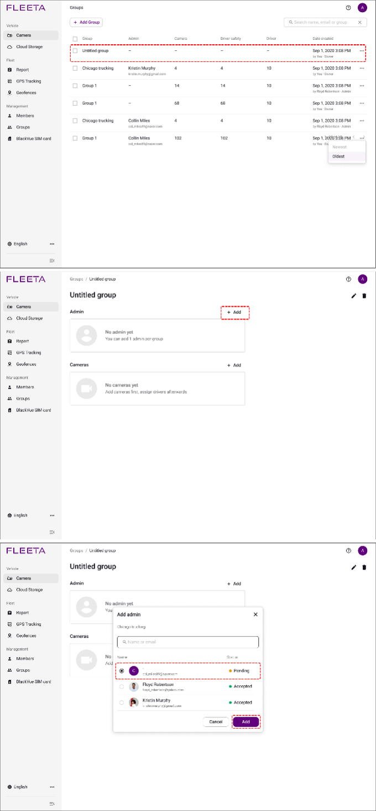Choose Newest from the sort menu
Image resolution: width=376 pixels, height=811 pixels.
click(x=340, y=147)
